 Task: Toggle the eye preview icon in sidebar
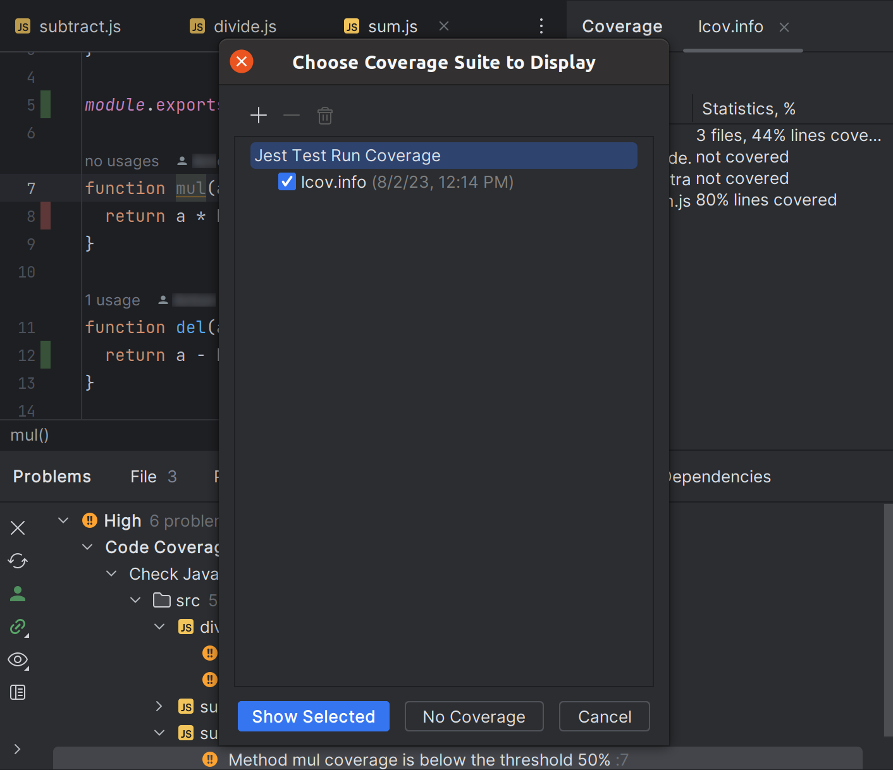pyautogui.click(x=18, y=659)
